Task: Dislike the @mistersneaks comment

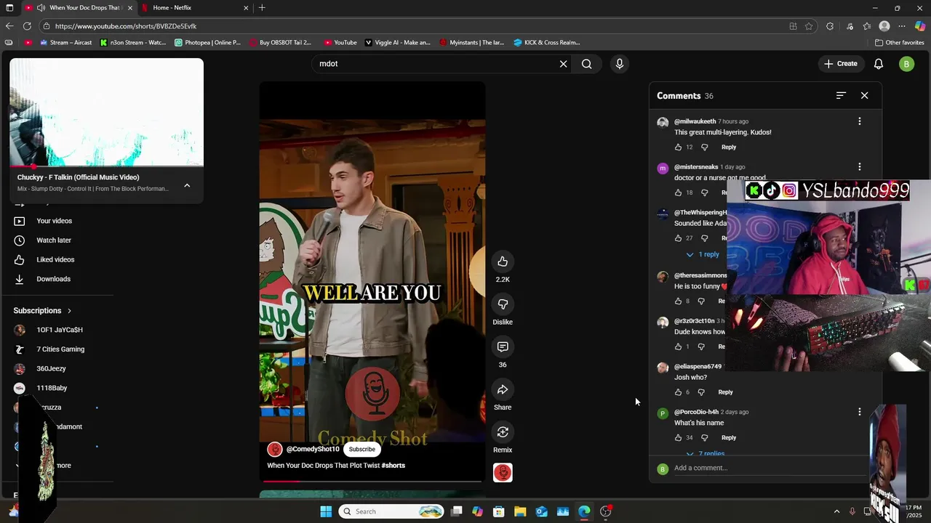Action: pyautogui.click(x=704, y=192)
